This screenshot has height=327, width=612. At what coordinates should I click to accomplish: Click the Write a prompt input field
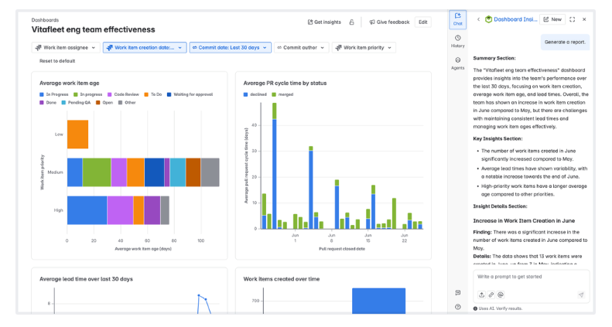pos(531,277)
